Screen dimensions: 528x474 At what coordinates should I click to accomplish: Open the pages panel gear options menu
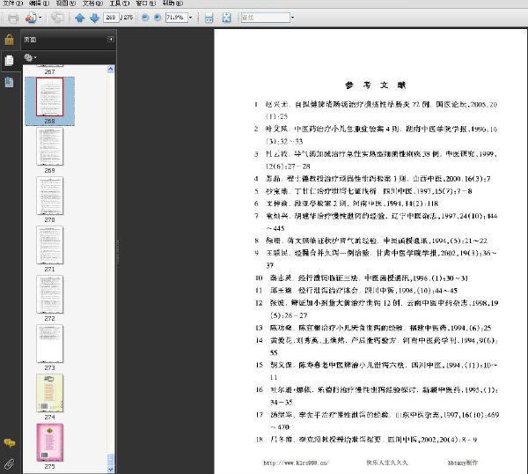click(30, 58)
